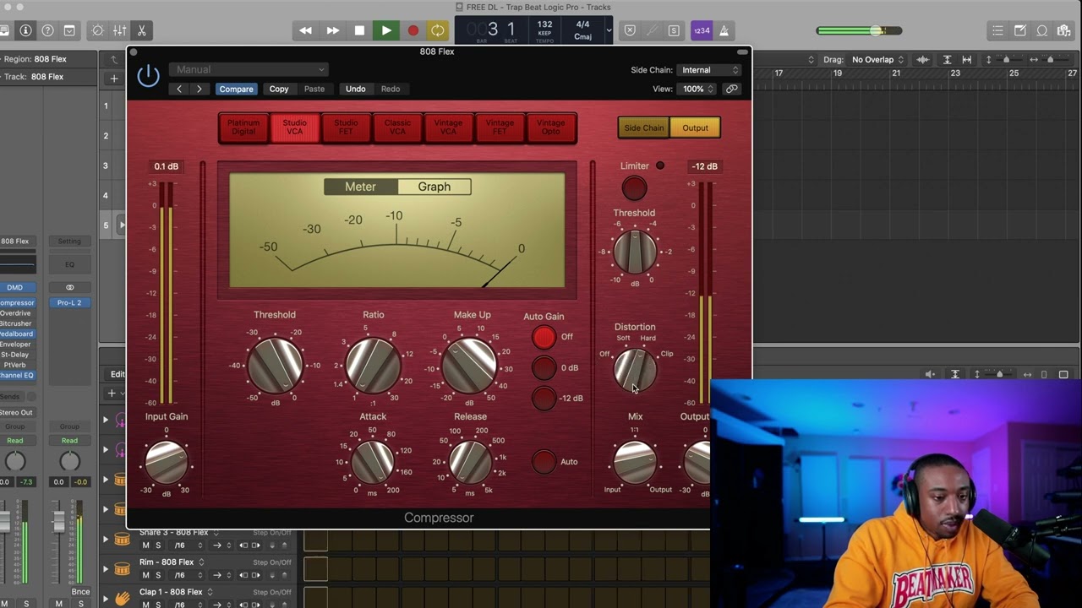Mute the Rim - 808 Flex row
1082x608 pixels.
[145, 575]
